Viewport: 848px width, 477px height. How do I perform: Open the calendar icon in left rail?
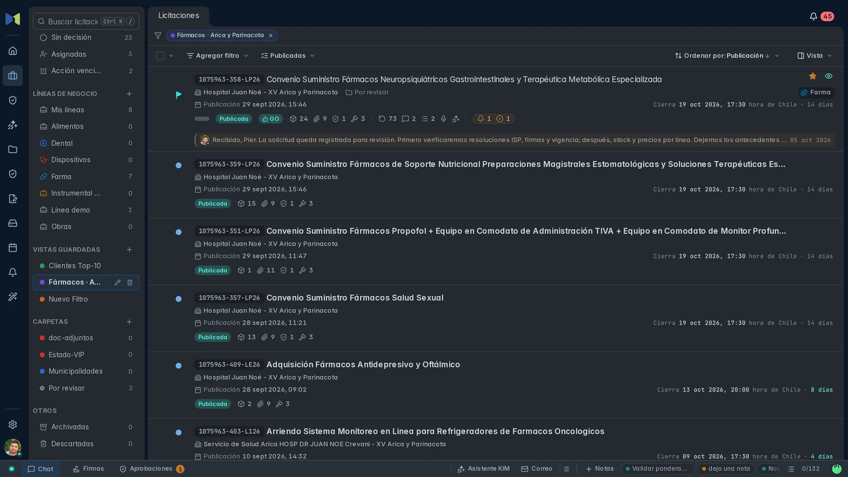point(13,248)
